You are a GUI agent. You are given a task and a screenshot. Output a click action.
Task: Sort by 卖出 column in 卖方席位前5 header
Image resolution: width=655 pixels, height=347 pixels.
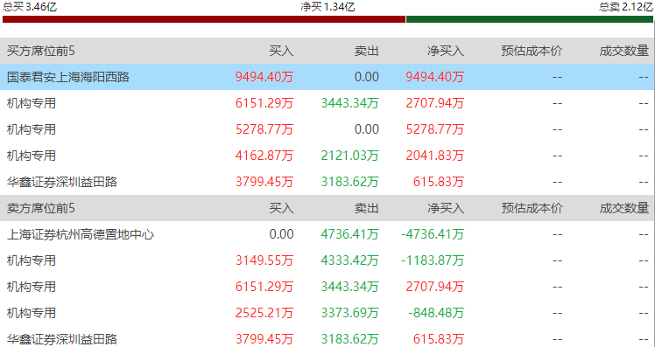[x=366, y=208]
